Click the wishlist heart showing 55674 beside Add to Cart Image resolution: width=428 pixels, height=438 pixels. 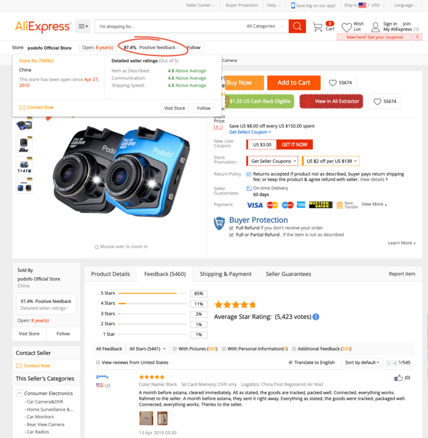(340, 83)
